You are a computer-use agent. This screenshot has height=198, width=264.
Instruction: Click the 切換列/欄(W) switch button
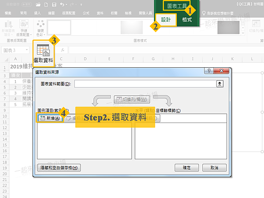click(x=132, y=99)
